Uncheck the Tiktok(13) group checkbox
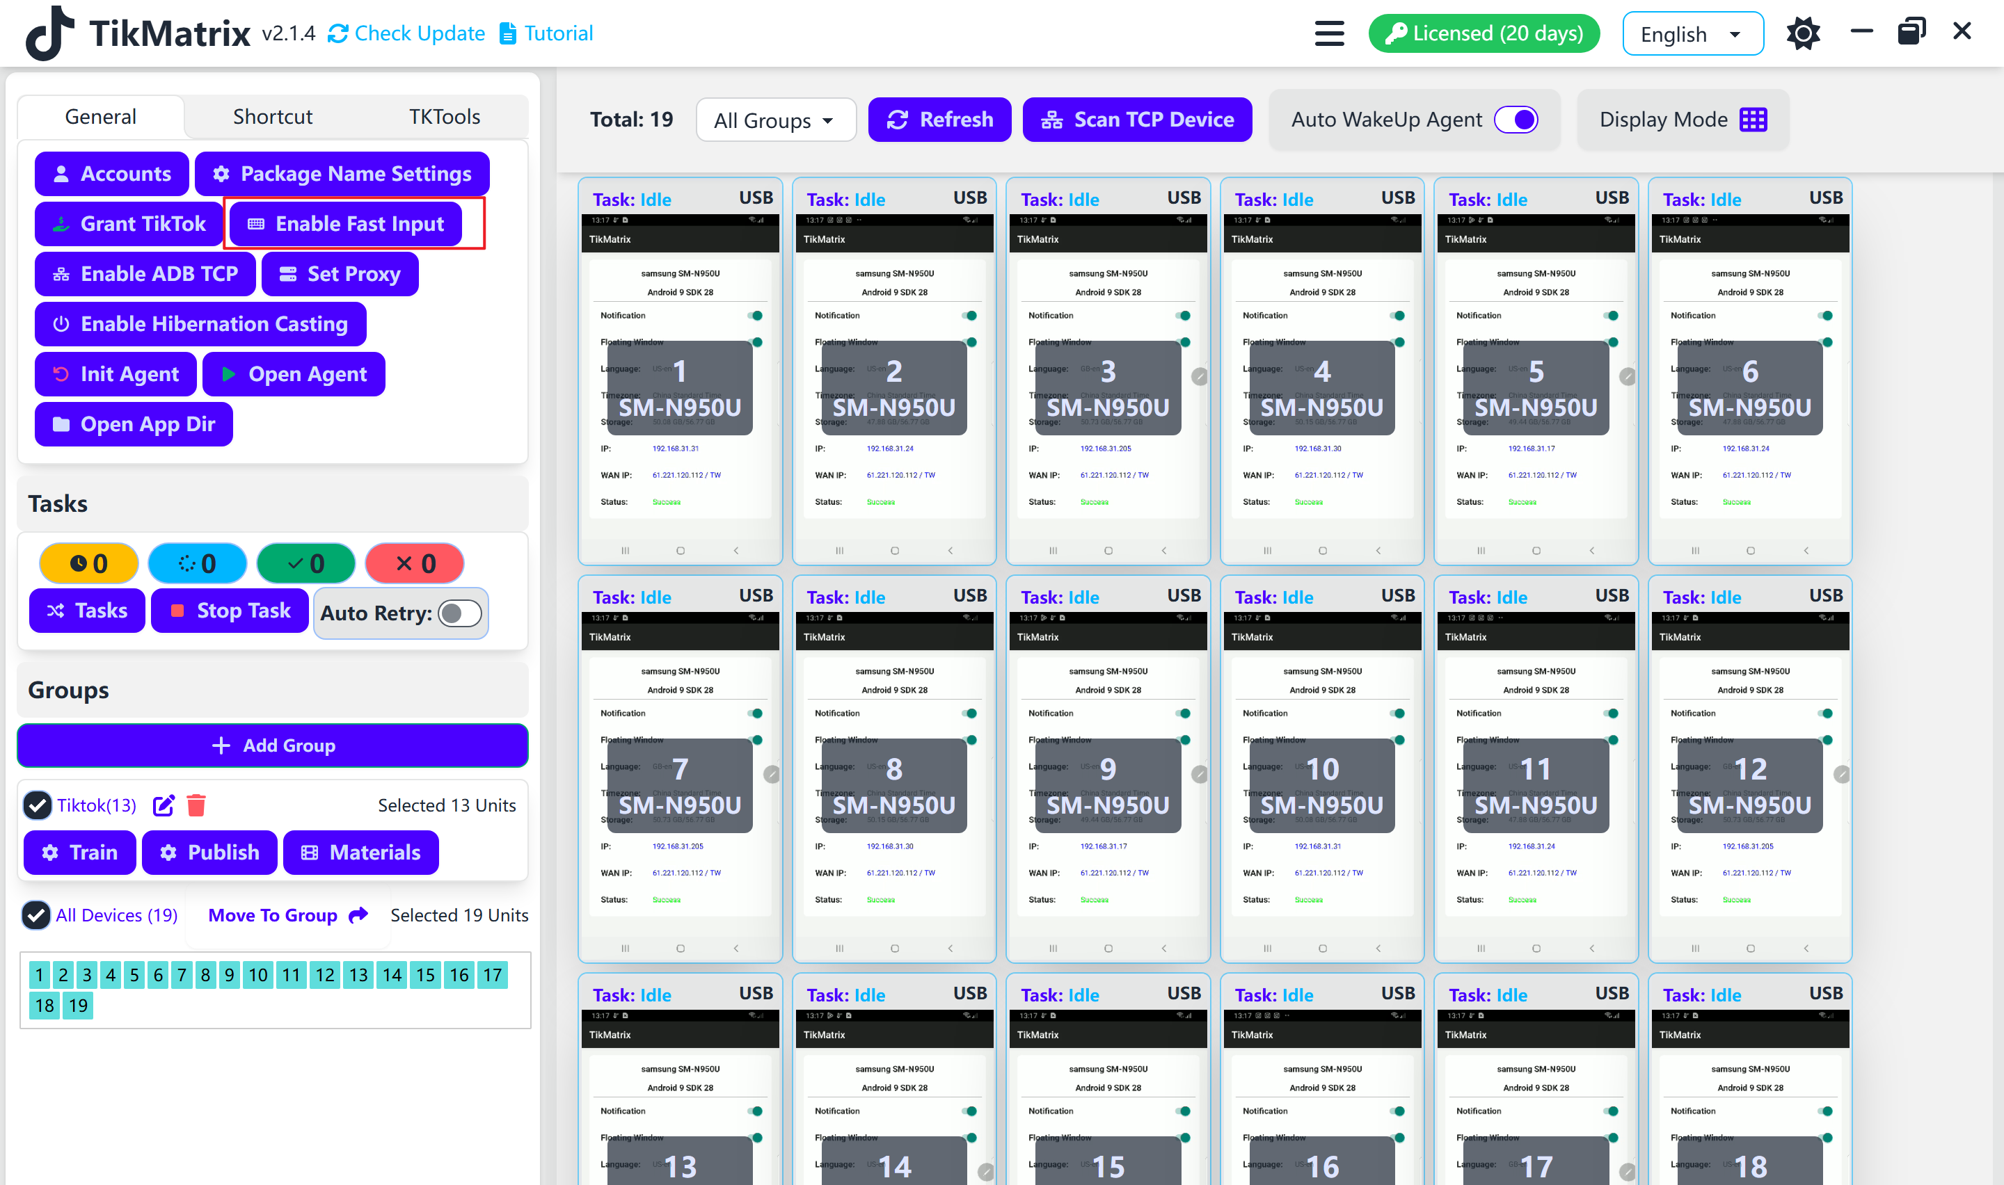Screen dimensions: 2004x1185 37,806
